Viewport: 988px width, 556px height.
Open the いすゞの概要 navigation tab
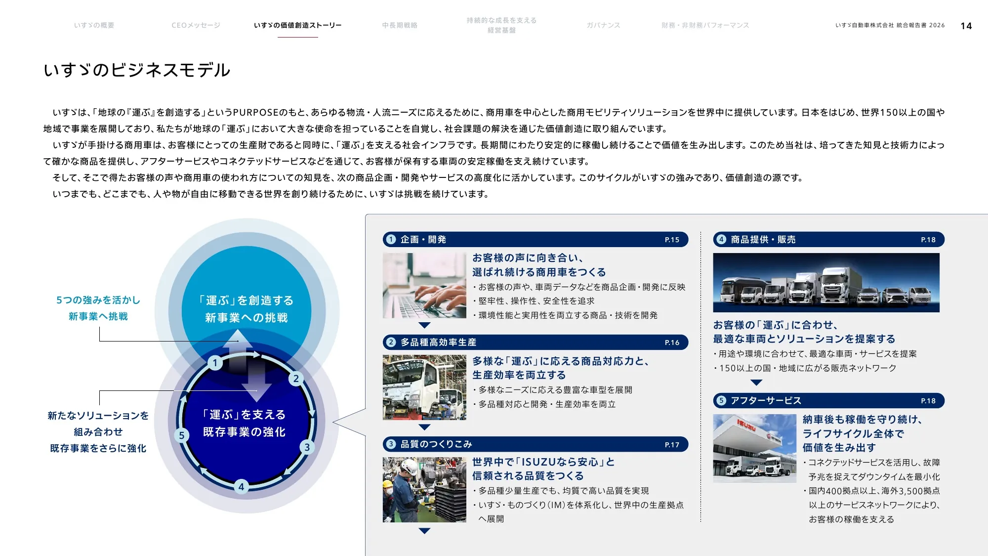click(94, 25)
